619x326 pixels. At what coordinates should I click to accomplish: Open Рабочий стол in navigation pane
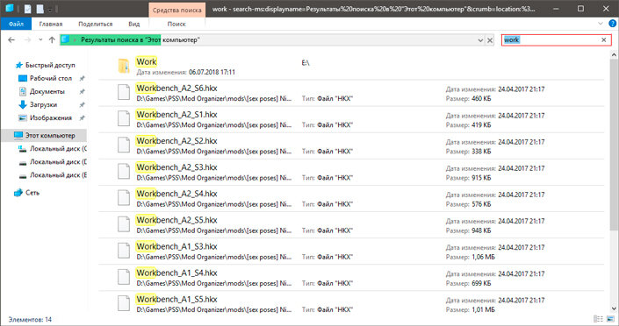click(51, 79)
